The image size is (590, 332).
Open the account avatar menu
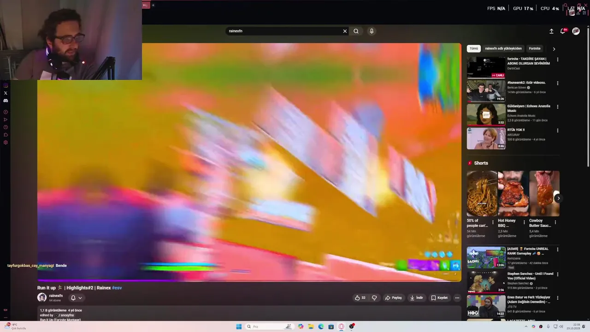tap(576, 31)
